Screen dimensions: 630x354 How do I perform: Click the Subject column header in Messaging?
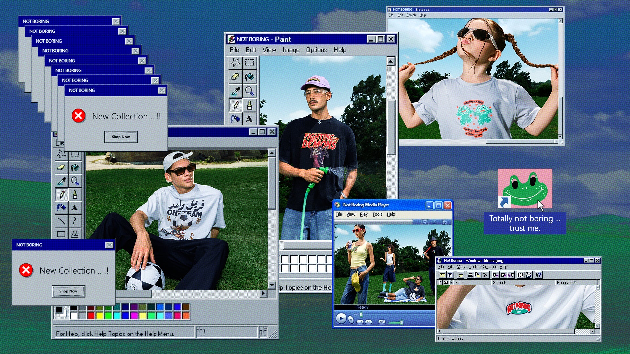[x=499, y=282]
